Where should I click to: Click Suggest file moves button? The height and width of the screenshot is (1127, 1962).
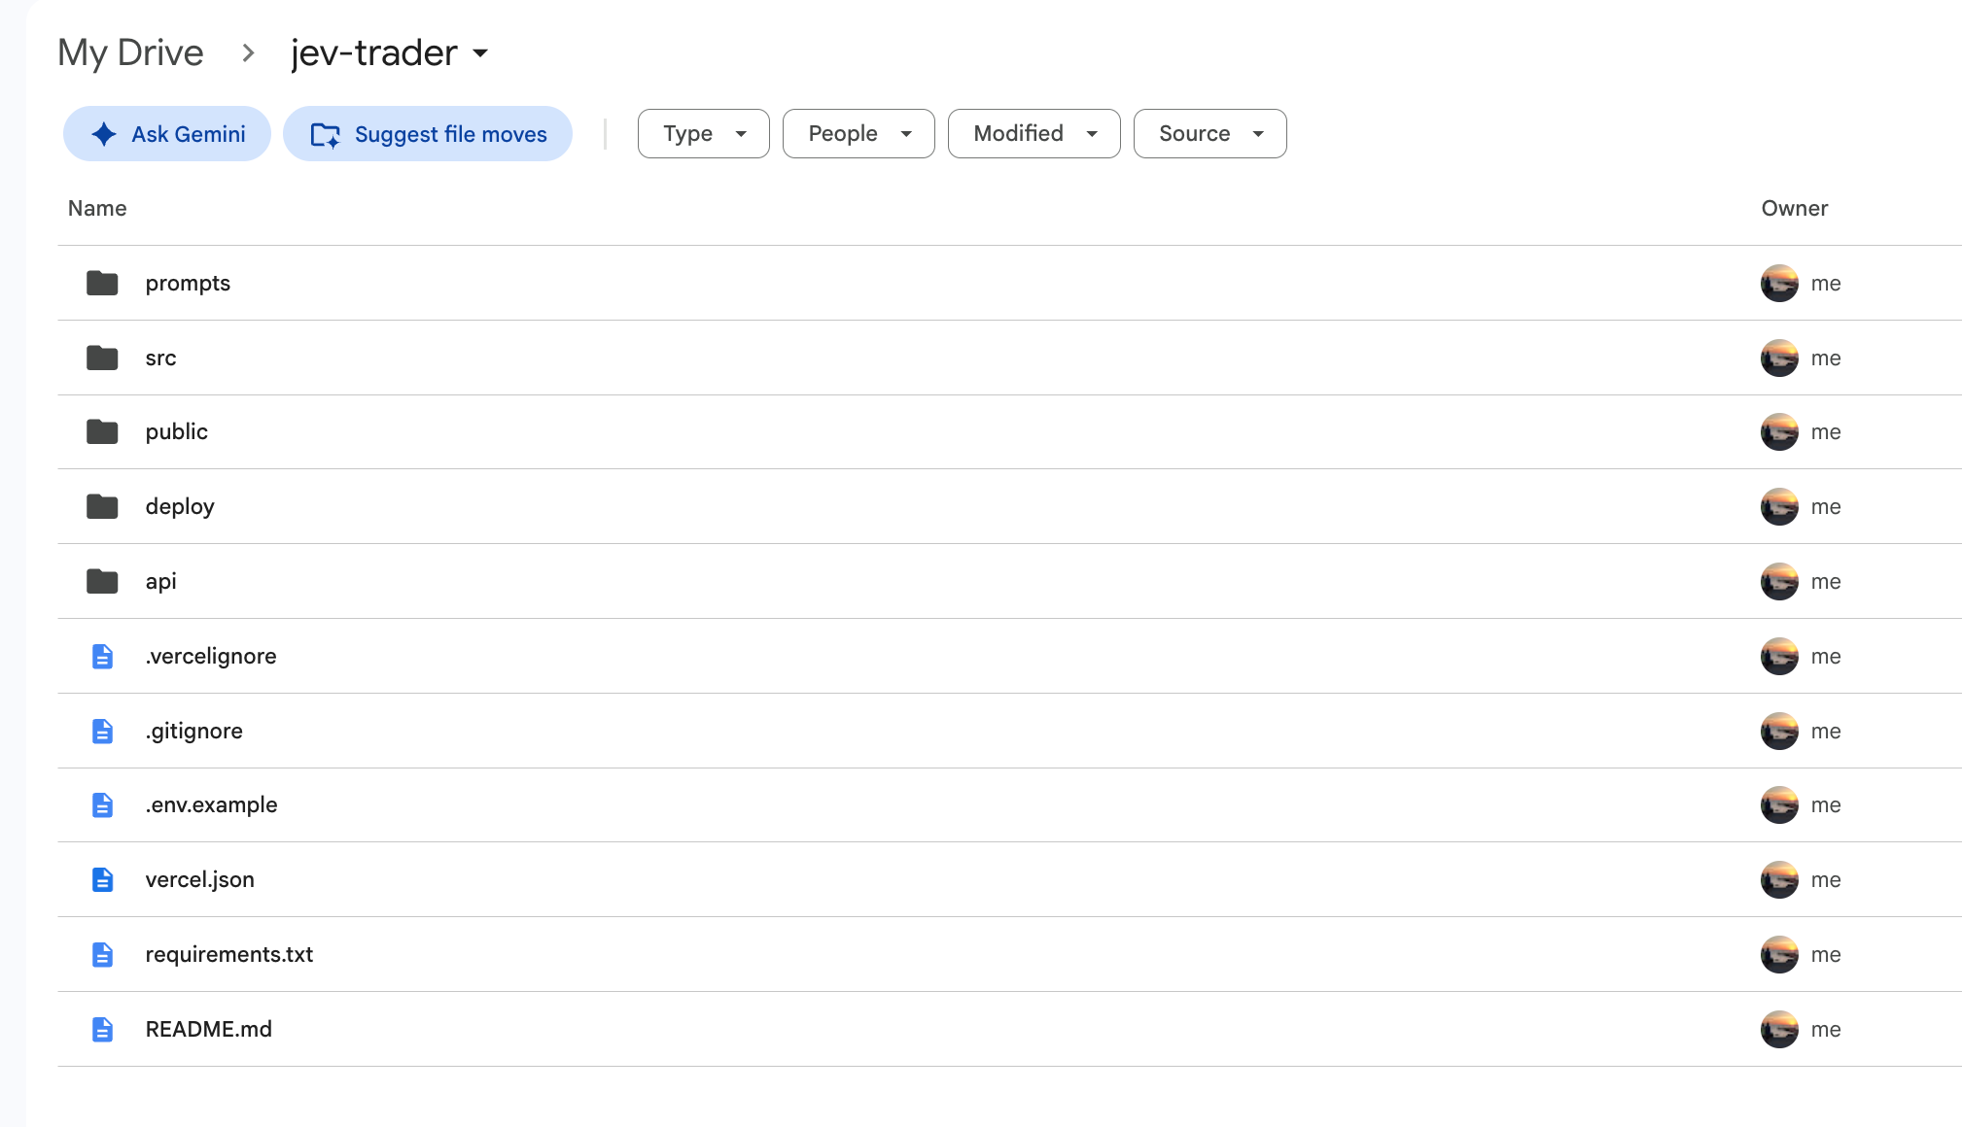pos(428,133)
